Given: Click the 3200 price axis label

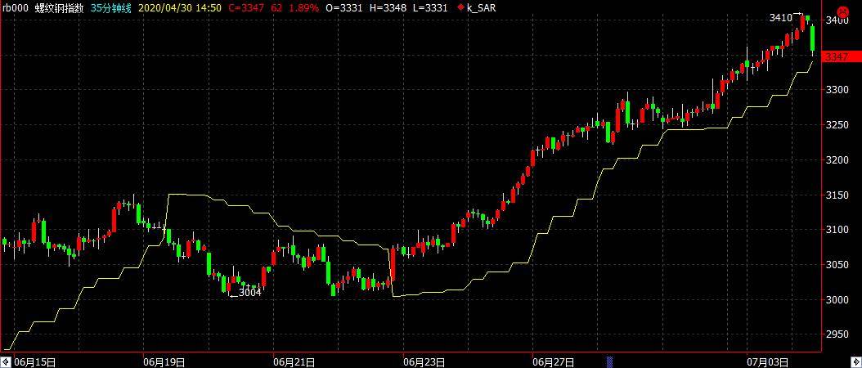Looking at the screenshot, I should coord(839,160).
